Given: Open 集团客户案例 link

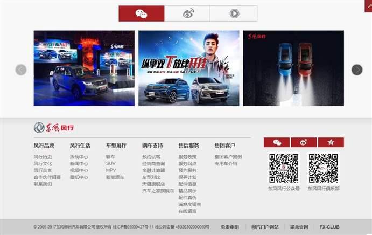Looking at the screenshot, I should (228, 157).
